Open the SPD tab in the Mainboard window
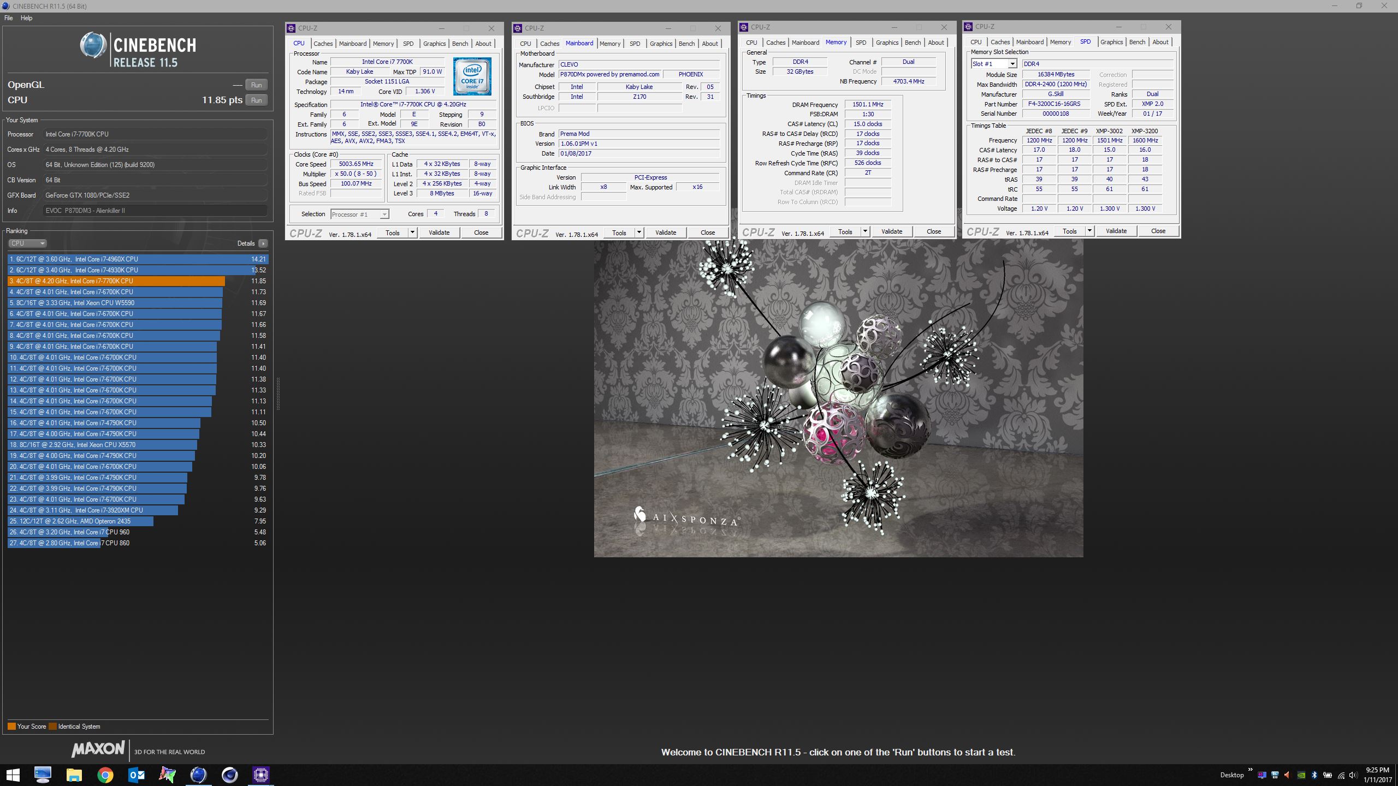Image resolution: width=1398 pixels, height=786 pixels. [635, 44]
